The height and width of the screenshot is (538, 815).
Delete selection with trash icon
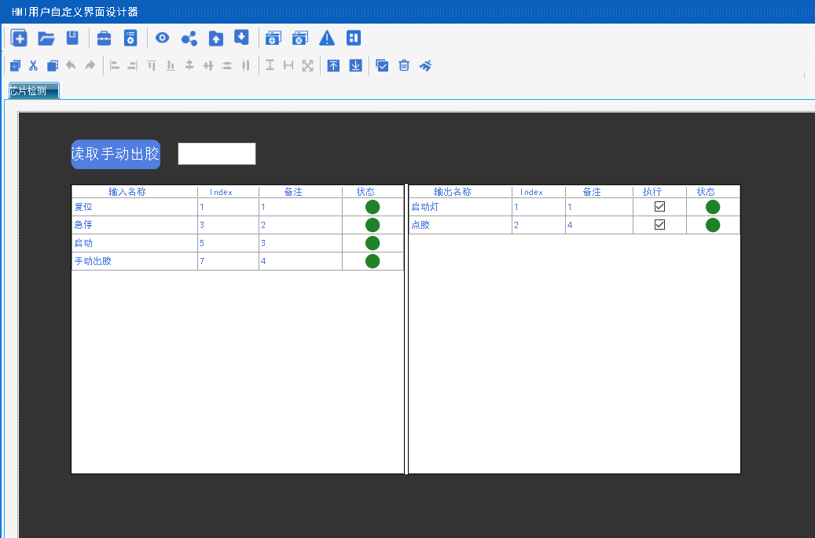pos(404,65)
